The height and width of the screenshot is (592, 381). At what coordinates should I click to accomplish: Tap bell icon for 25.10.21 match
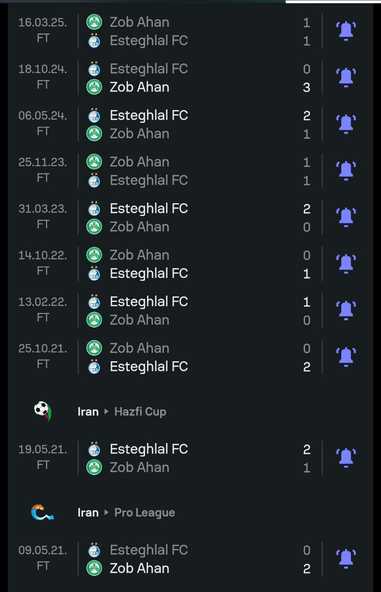click(346, 357)
